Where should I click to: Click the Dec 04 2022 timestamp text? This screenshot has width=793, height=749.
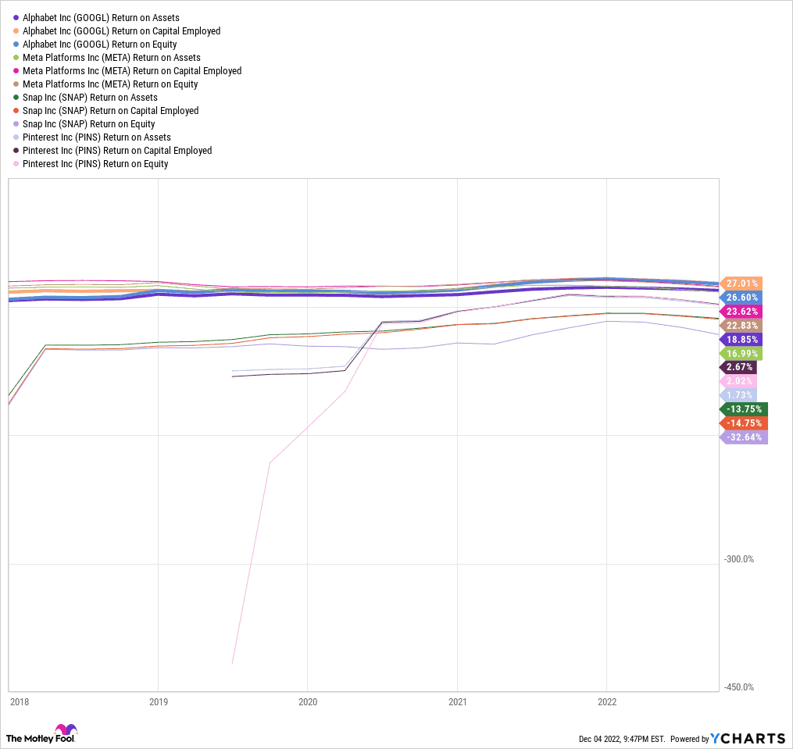coord(622,739)
